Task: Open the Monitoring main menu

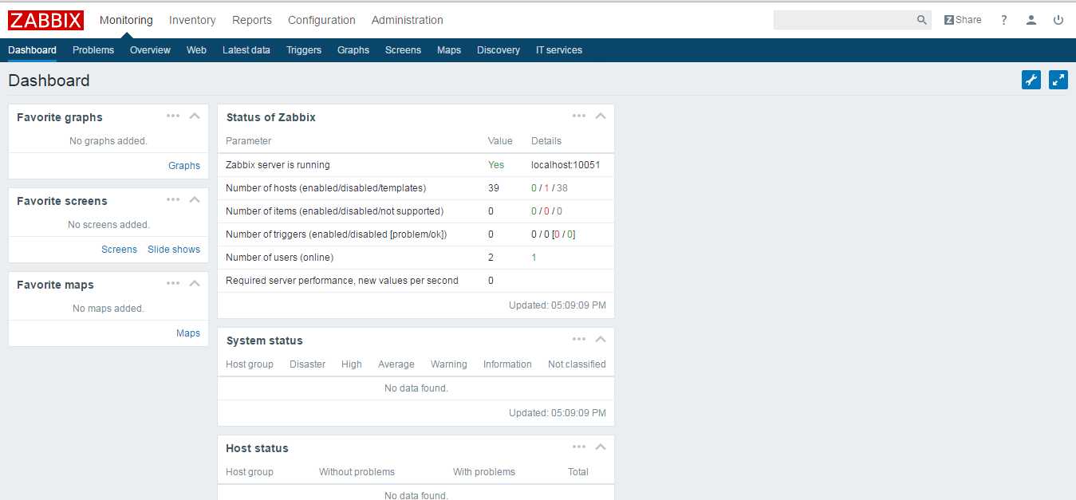Action: pos(126,20)
